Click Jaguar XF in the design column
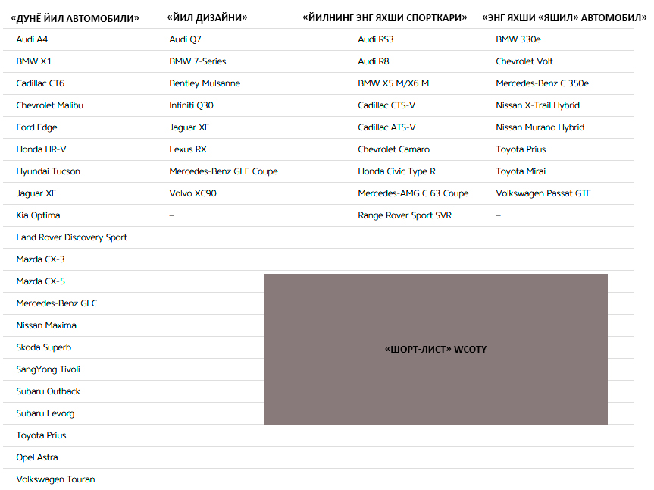654x490 pixels. [189, 127]
